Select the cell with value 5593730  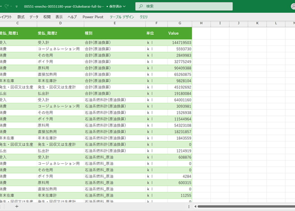180,49
